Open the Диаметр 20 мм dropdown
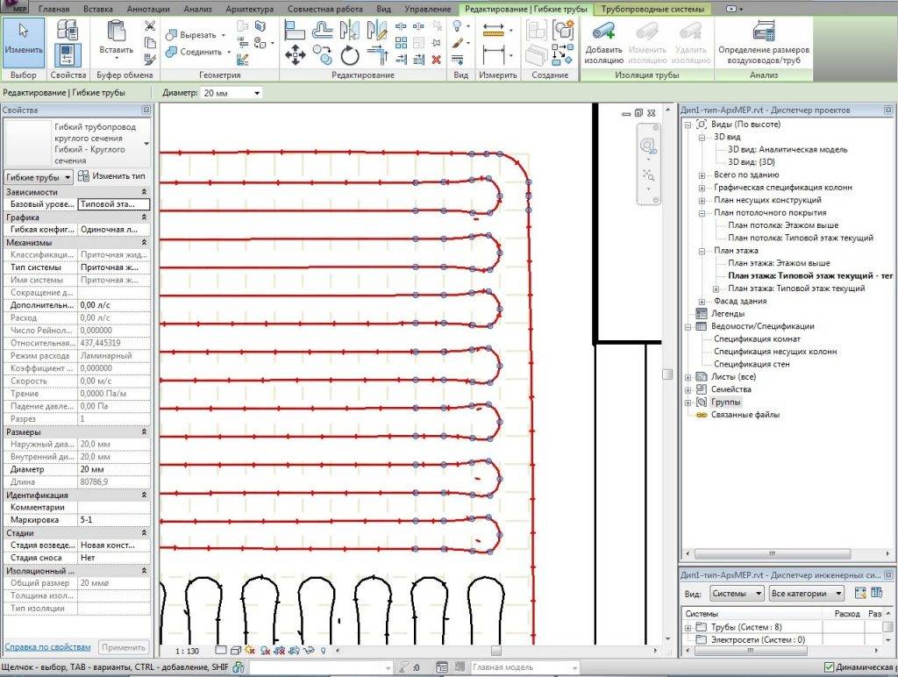 (x=257, y=93)
